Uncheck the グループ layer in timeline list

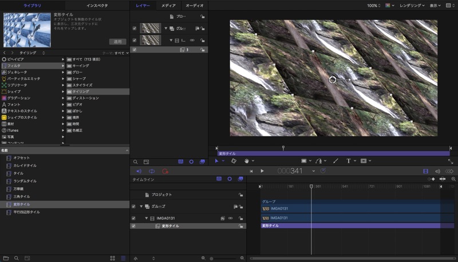coord(133,206)
